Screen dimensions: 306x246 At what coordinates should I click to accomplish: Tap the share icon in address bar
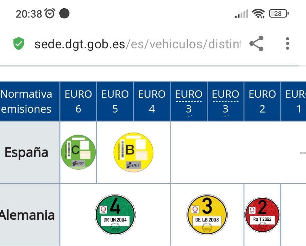point(257,43)
